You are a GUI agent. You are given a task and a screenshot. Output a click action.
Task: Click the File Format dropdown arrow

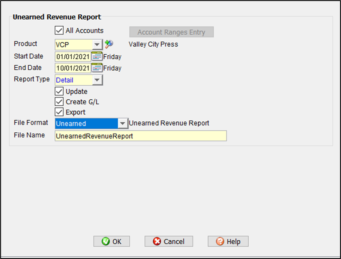point(123,124)
